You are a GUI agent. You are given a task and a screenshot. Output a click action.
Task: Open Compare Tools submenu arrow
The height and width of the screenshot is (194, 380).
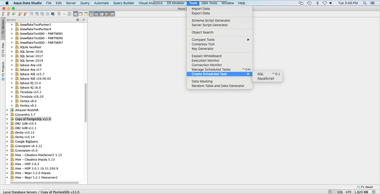coord(248,40)
